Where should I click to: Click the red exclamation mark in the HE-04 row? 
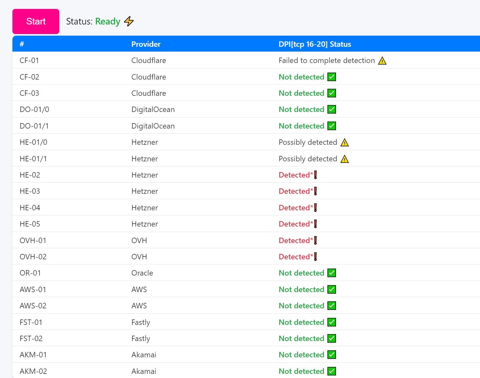[x=315, y=208]
